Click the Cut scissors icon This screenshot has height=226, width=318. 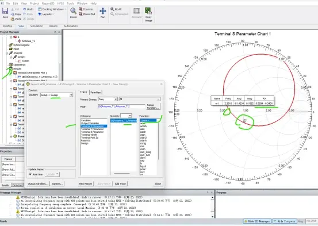[13, 9]
